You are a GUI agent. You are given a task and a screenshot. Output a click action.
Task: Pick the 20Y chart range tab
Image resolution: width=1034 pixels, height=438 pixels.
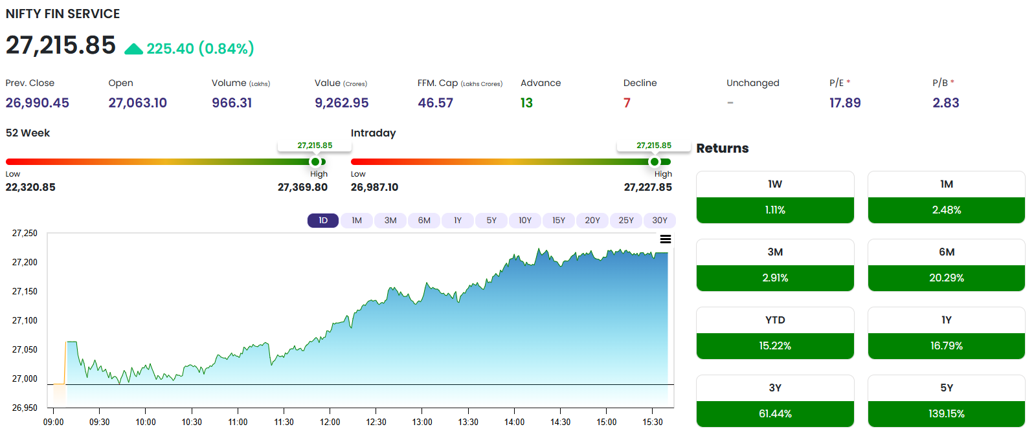[x=592, y=221]
